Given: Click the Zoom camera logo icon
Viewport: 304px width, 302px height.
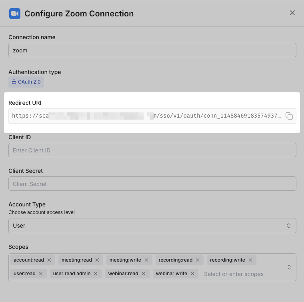Looking at the screenshot, I should click(15, 14).
